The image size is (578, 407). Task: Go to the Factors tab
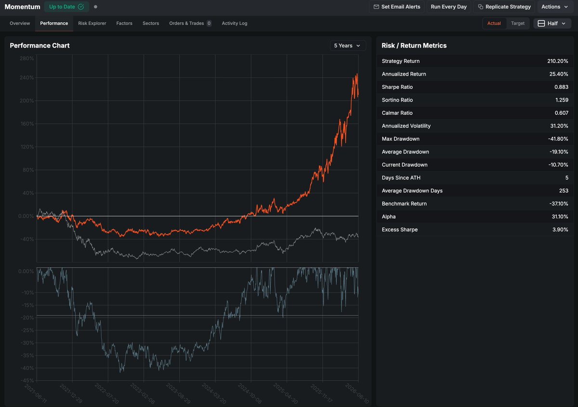coord(124,23)
